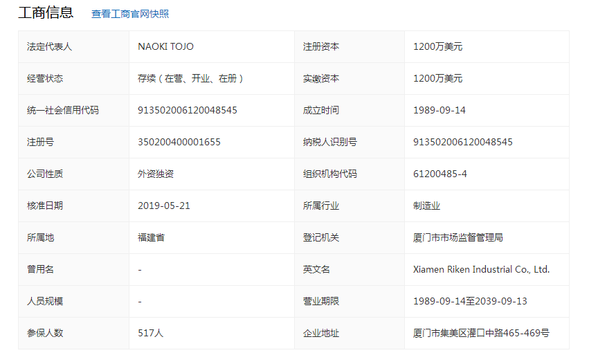
Task: Select organization code 61200485-4
Action: [440, 174]
